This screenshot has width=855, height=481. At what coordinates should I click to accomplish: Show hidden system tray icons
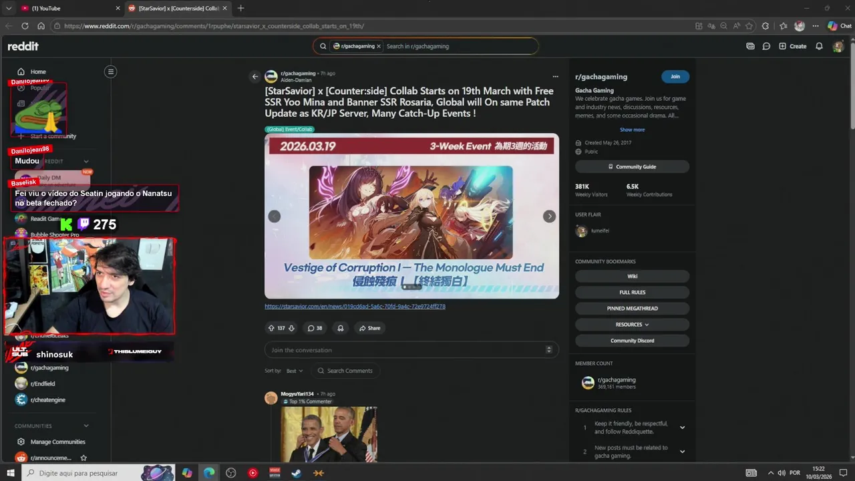click(770, 473)
